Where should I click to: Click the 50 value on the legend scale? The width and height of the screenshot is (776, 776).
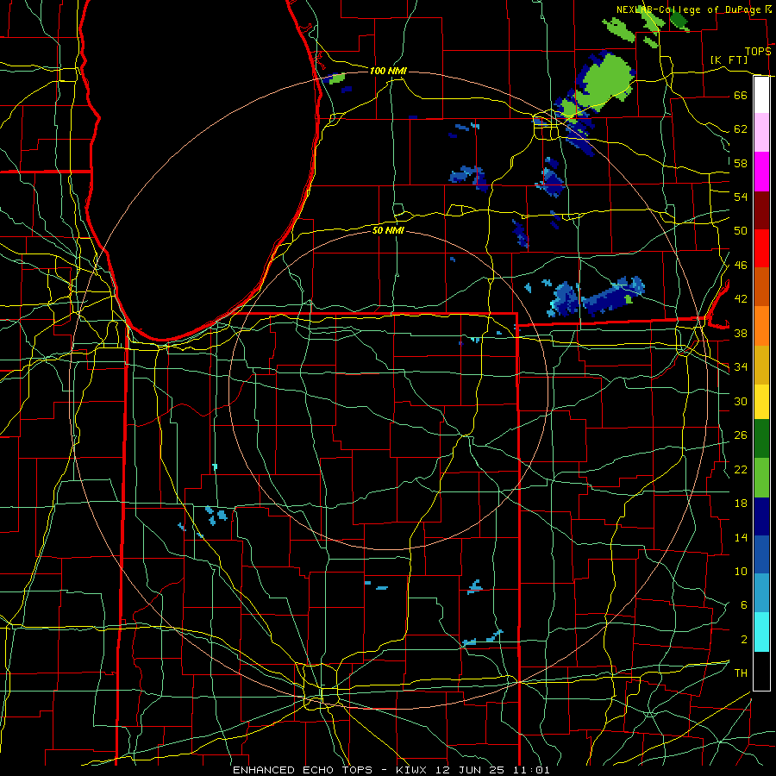pyautogui.click(x=741, y=231)
